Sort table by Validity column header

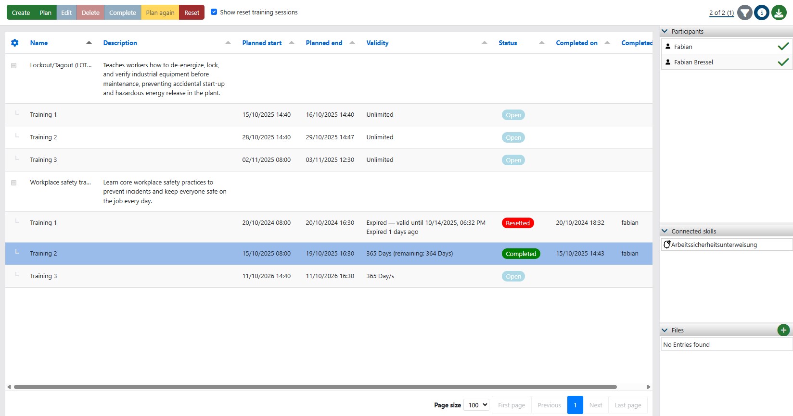click(377, 43)
